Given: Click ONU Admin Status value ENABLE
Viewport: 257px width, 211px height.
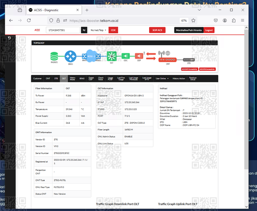Looking at the screenshot, I should (128, 137).
